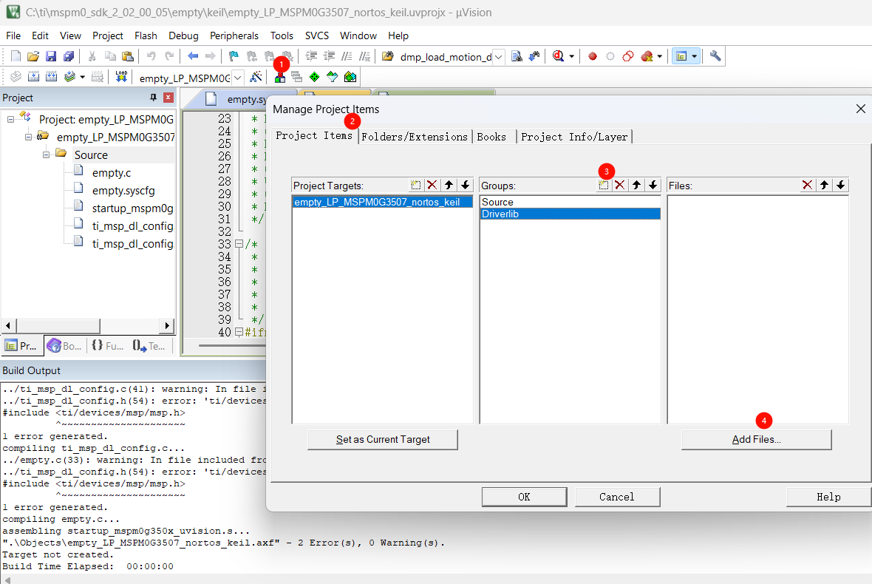Open the Peripherals menu
Viewport: 872px width, 584px height.
(x=234, y=35)
